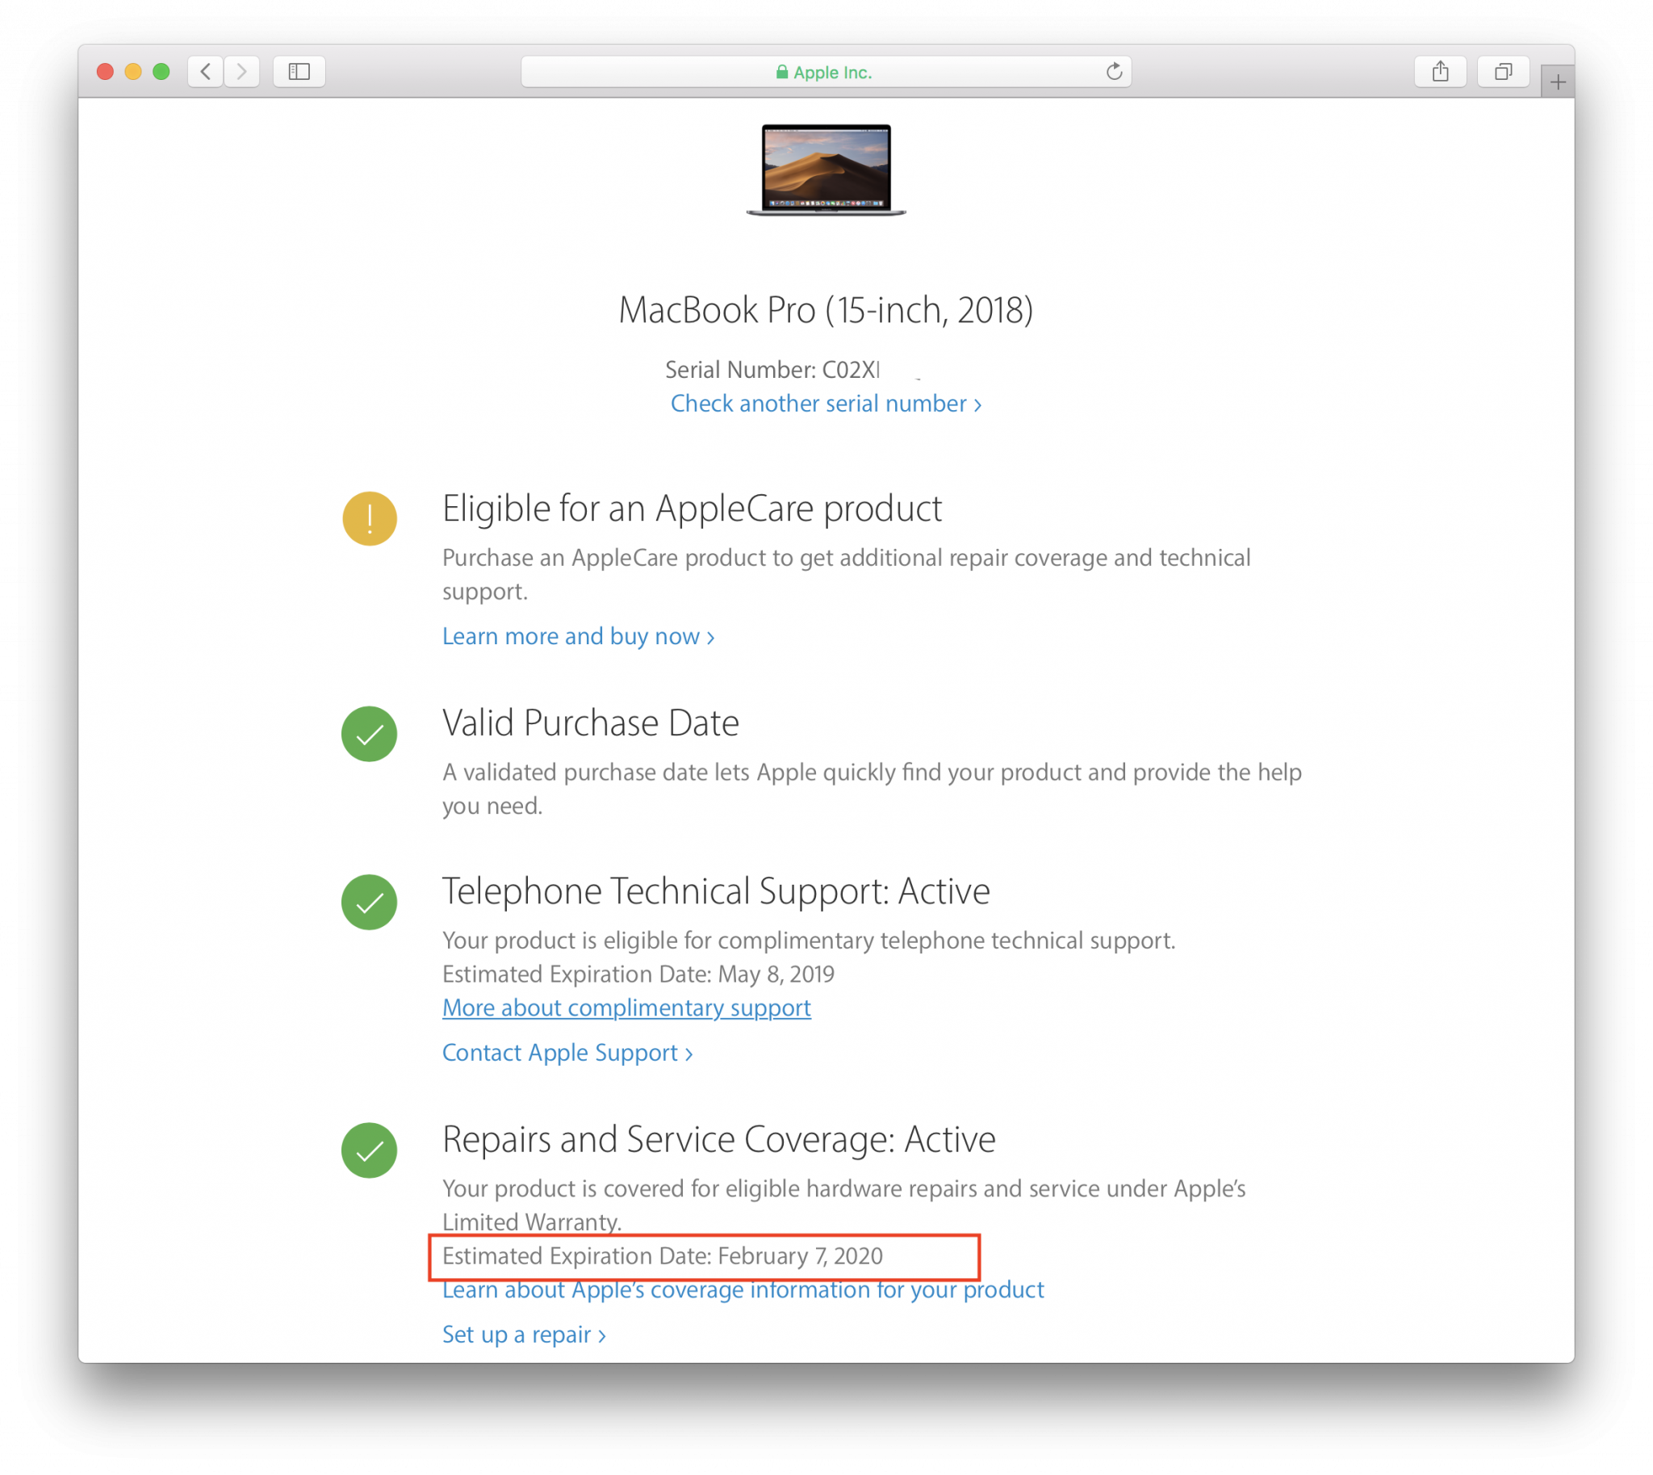
Task: Click the yellow AppleCare warning icon
Action: pyautogui.click(x=370, y=518)
